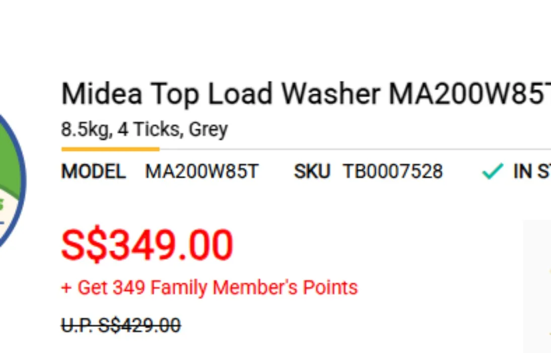Screen dimensions: 551x353
Task: Click the word Midea in the title
Action: [x=102, y=94]
